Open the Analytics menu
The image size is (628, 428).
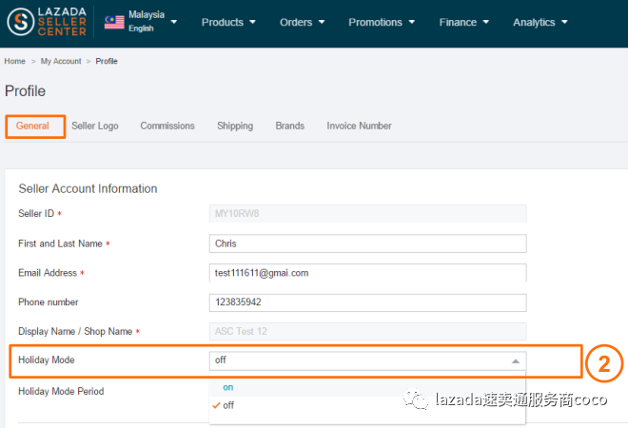coord(540,22)
